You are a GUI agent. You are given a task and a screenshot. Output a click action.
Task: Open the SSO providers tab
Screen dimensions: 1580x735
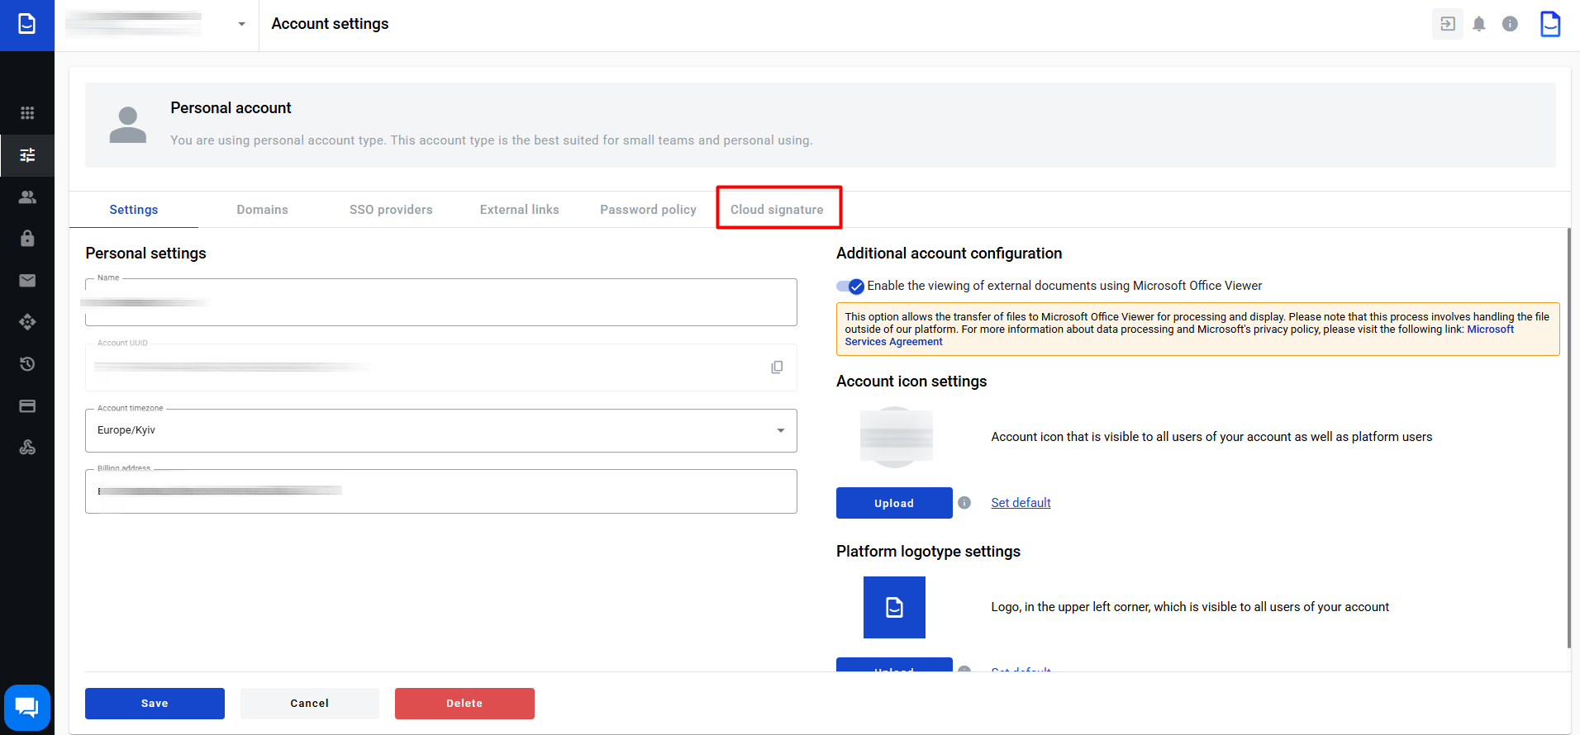coord(391,210)
